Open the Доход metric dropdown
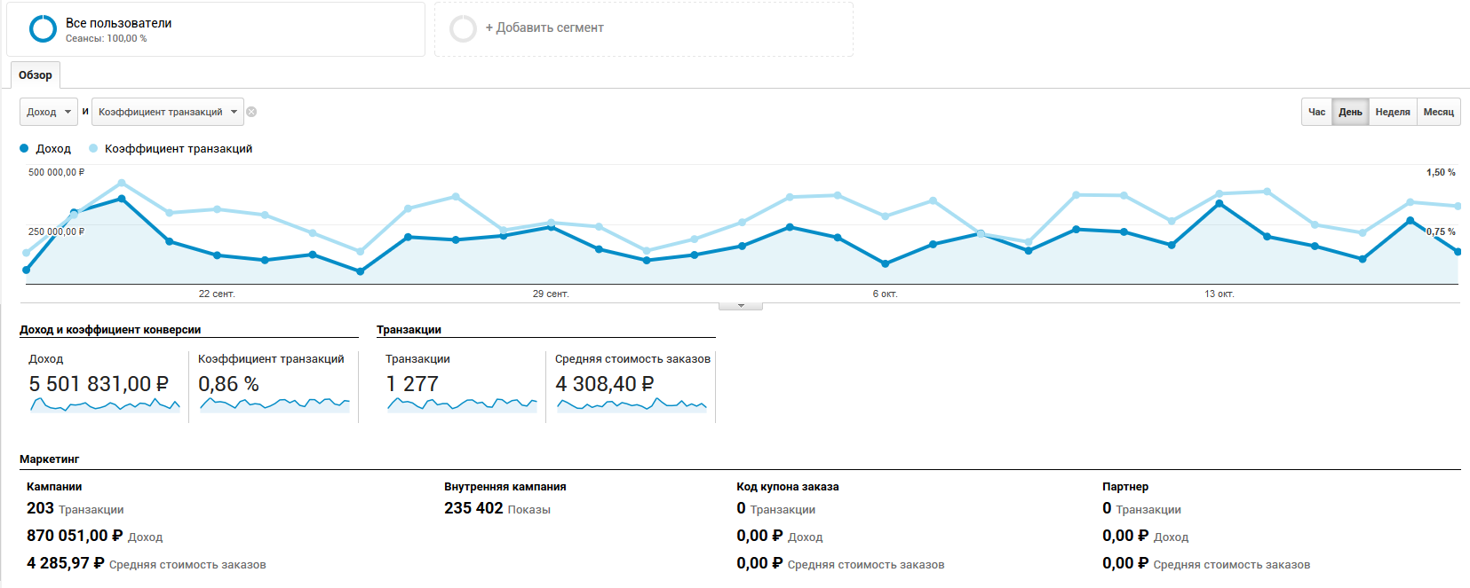This screenshot has height=588, width=1470. pyautogui.click(x=49, y=112)
